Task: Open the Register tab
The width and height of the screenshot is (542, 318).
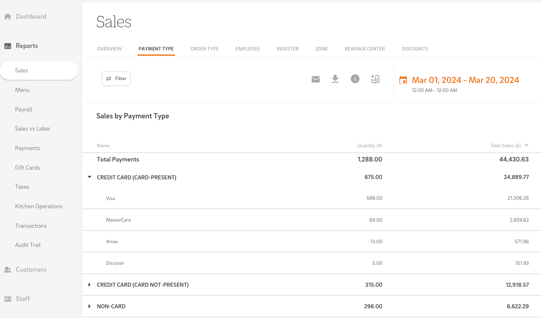Action: [x=288, y=49]
